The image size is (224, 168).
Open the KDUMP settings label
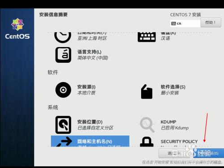[168, 122]
